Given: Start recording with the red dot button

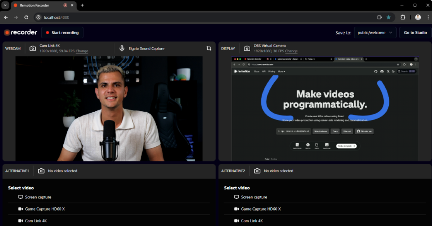Looking at the screenshot, I should pos(62,33).
